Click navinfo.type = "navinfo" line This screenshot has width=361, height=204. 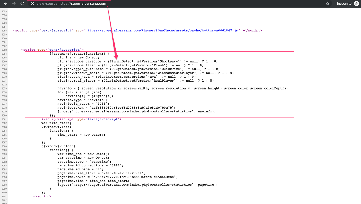[x=82, y=100]
